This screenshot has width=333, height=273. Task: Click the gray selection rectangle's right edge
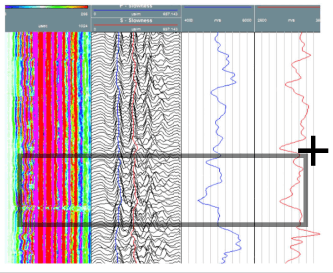[x=306, y=190]
